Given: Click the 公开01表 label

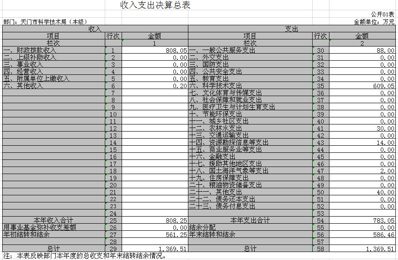Looking at the screenshot, I should pyautogui.click(x=383, y=15).
